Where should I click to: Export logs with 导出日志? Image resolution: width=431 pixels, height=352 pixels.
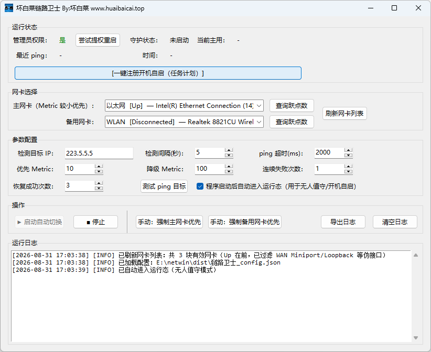343,222
